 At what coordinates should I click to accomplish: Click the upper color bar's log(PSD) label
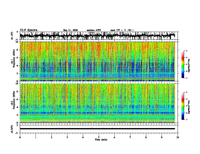(x=189, y=66)
